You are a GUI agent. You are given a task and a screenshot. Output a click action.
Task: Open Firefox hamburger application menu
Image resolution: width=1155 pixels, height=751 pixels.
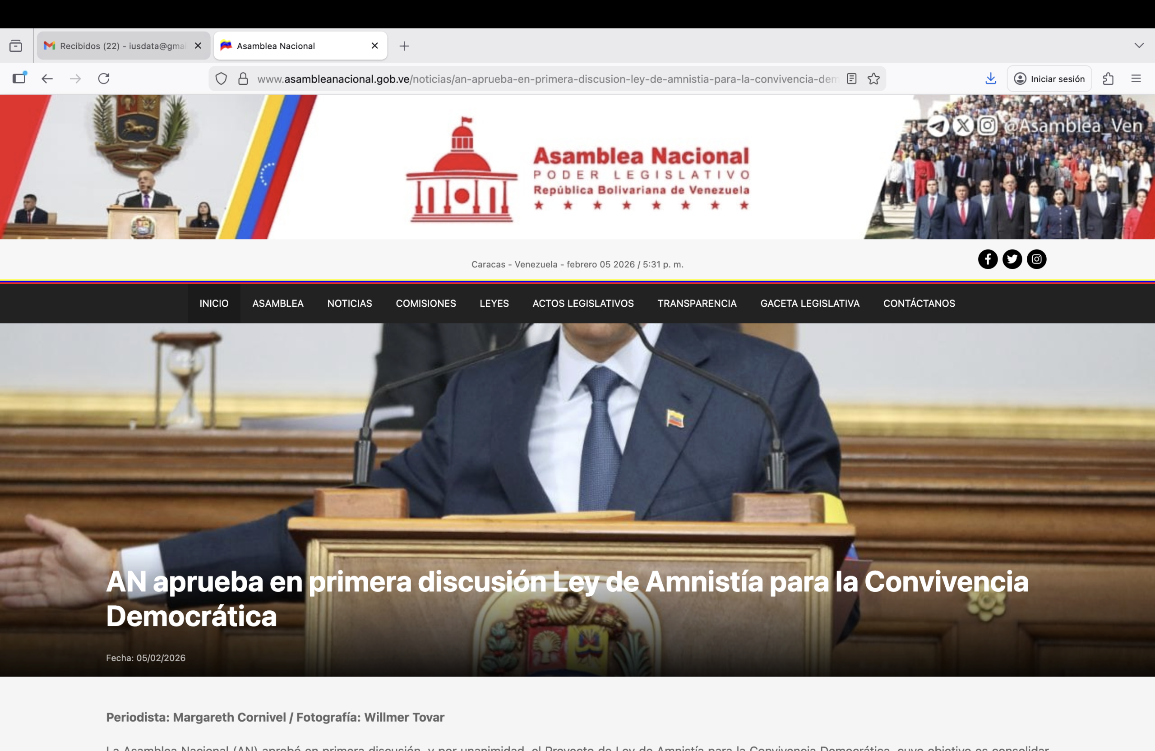(1136, 78)
